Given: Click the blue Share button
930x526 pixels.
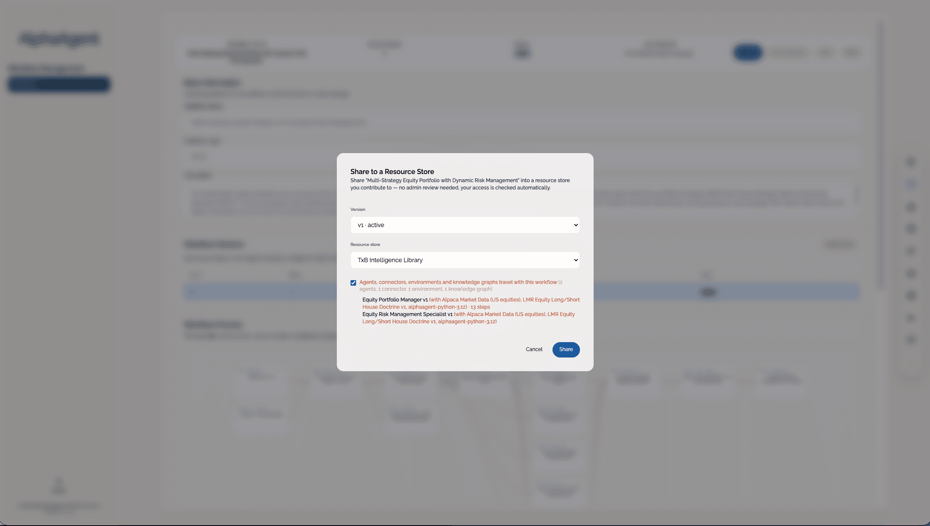Looking at the screenshot, I should click(x=566, y=349).
